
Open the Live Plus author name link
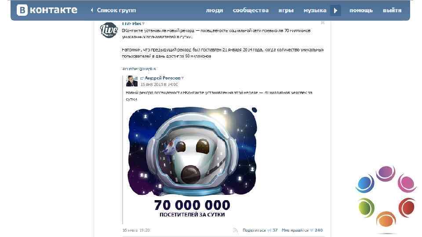point(131,24)
